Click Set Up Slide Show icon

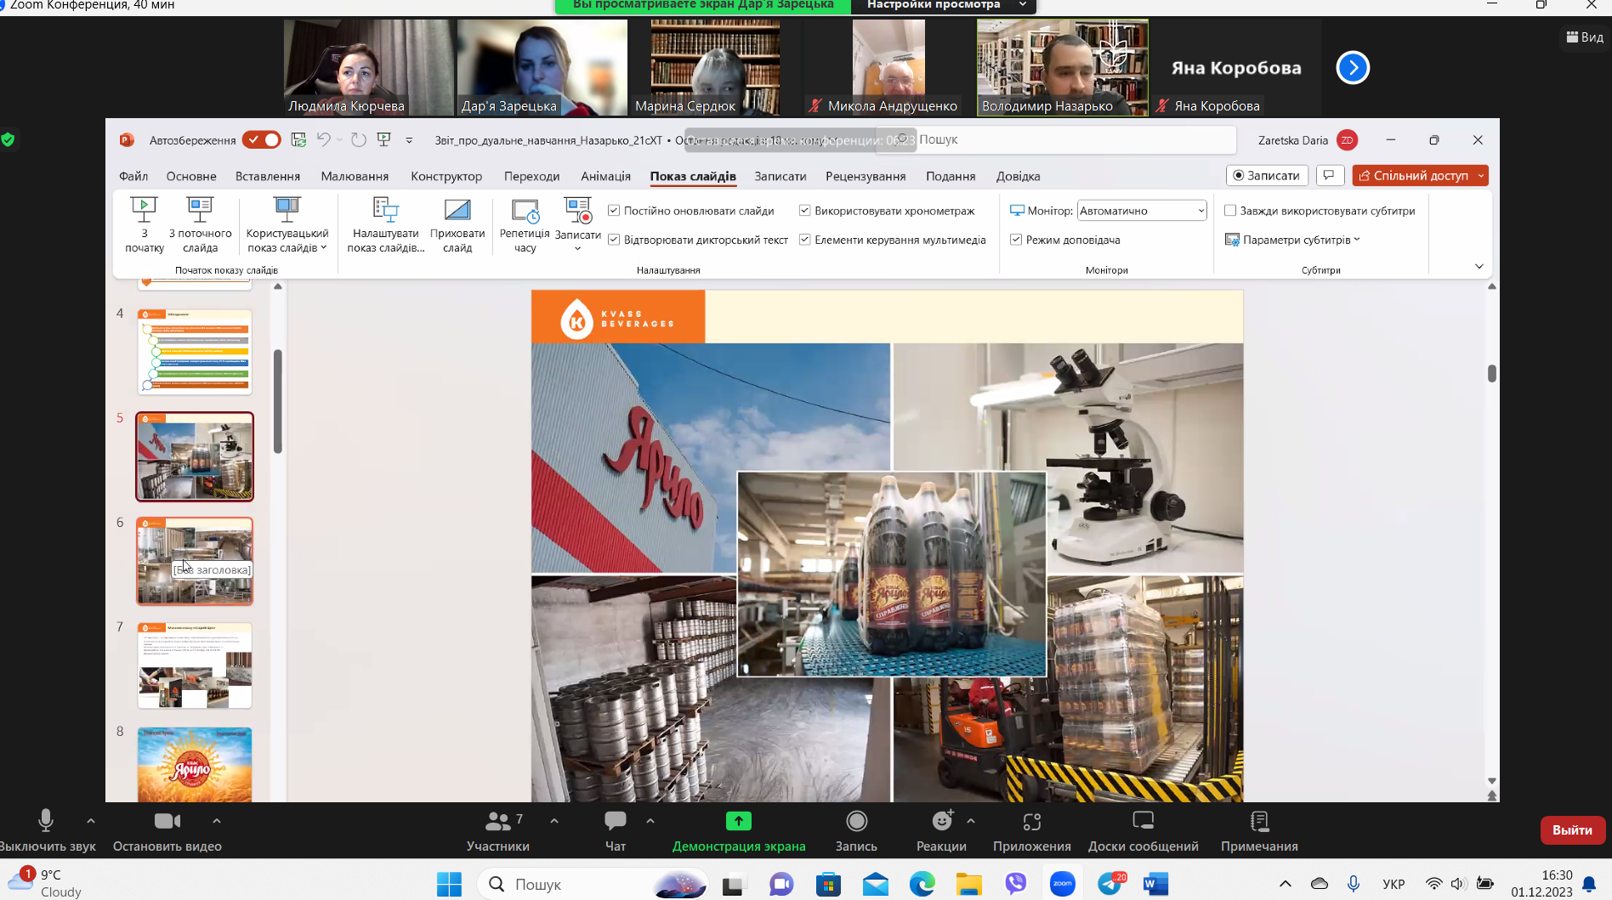[x=385, y=209]
